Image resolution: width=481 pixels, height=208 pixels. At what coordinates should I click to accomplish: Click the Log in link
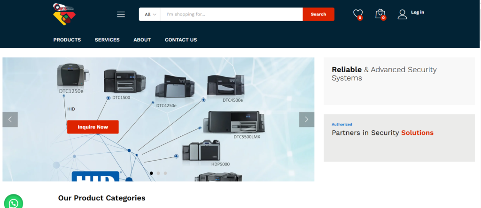418,12
